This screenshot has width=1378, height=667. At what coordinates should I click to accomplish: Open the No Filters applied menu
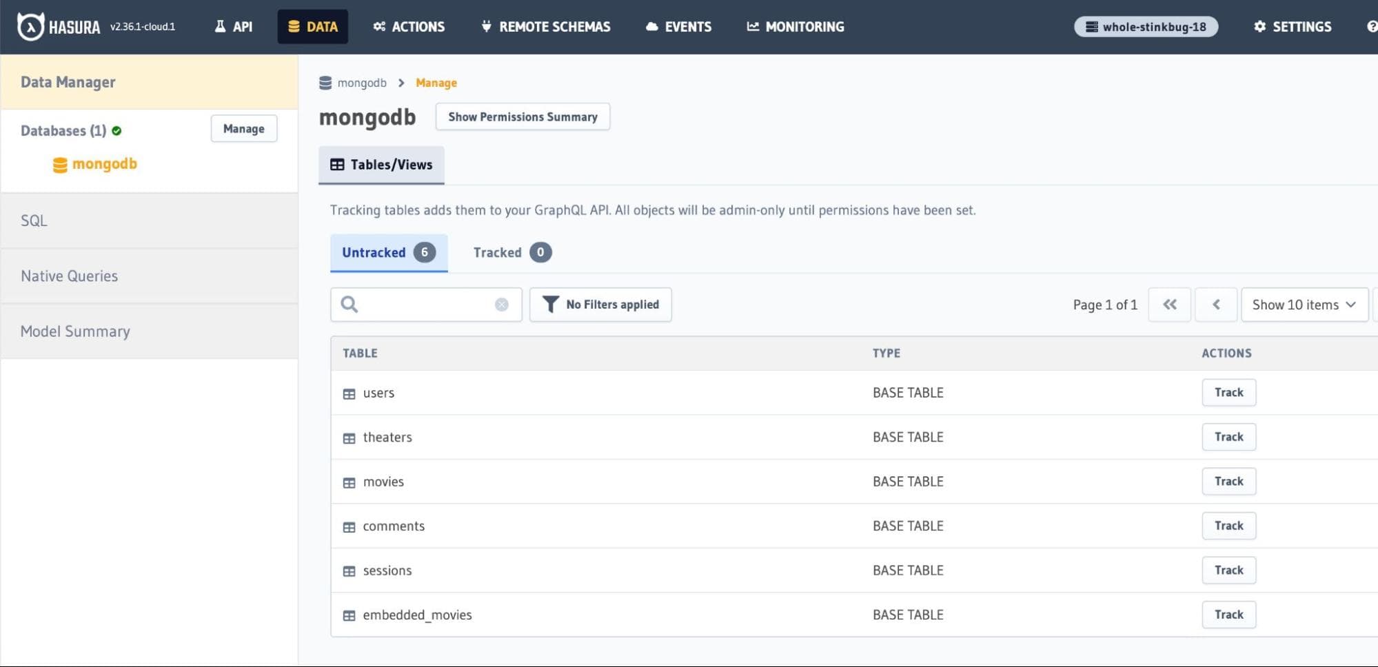600,305
